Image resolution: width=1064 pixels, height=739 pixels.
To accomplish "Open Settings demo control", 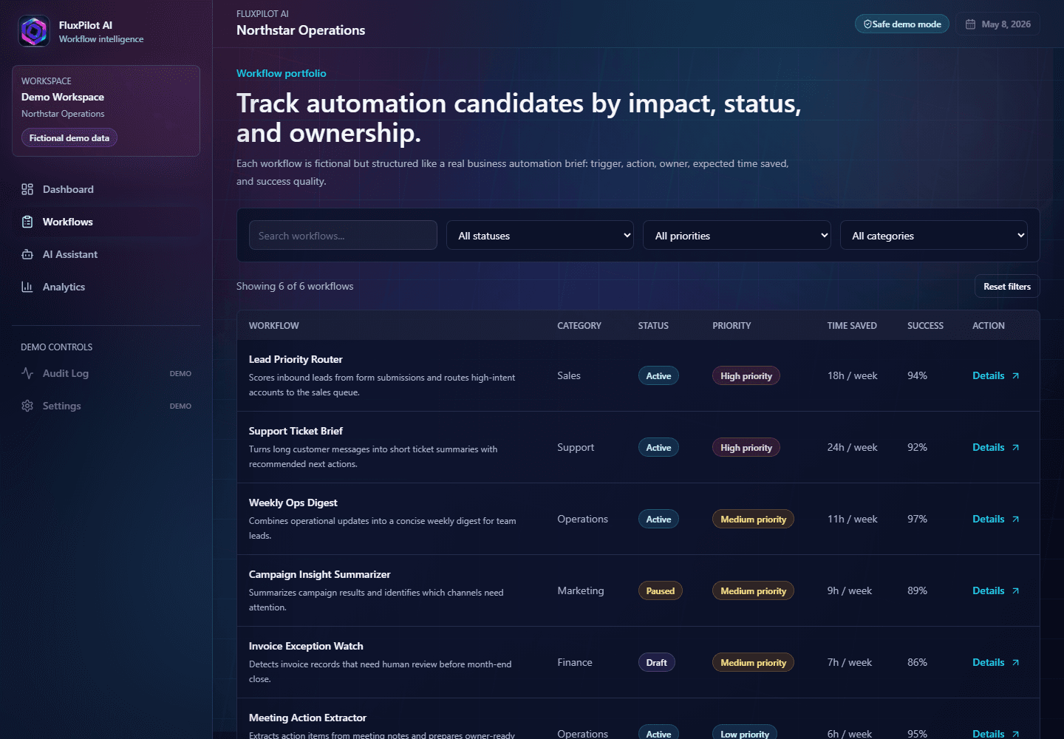I will coord(106,406).
